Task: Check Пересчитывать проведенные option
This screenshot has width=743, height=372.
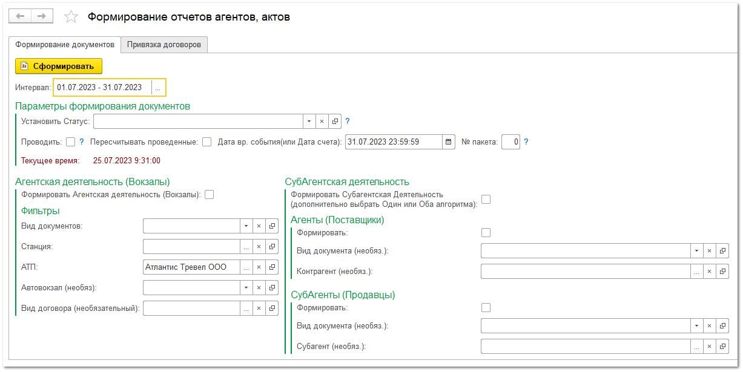Action: click(206, 142)
